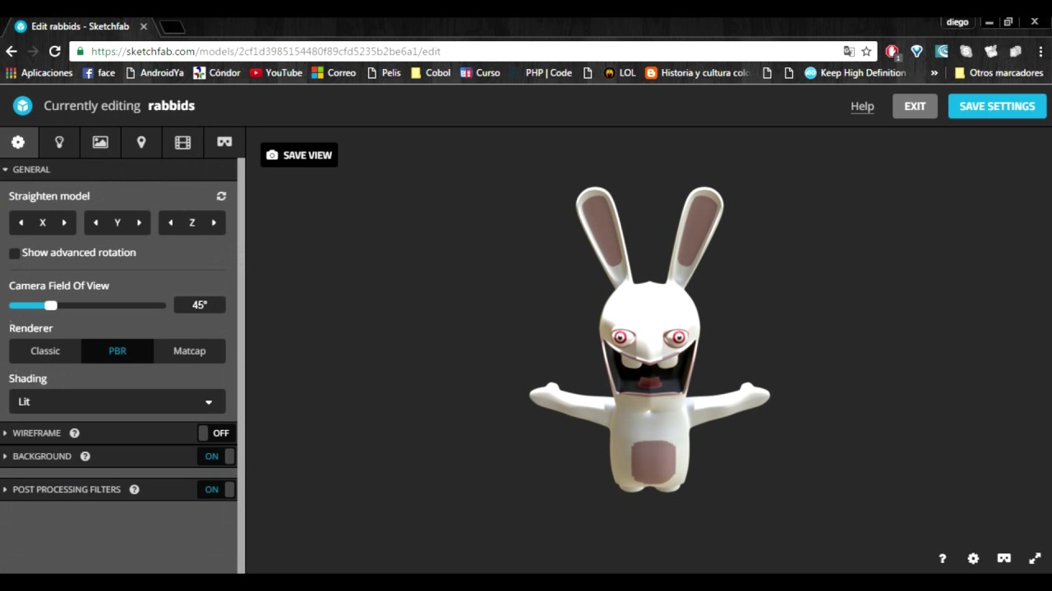Expand the WIREFRAME section
This screenshot has height=591, width=1052.
click(x=36, y=433)
